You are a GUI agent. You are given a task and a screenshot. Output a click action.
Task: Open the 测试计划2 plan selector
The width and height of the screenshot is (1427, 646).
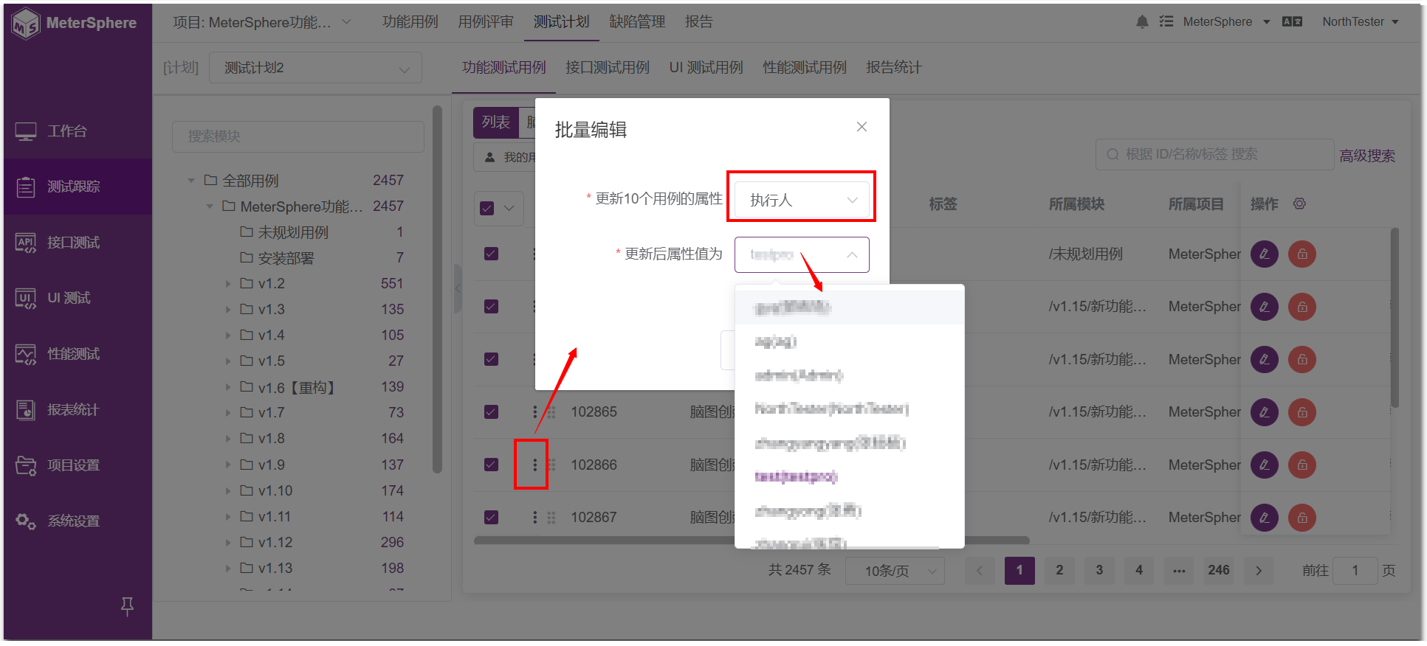(x=315, y=68)
